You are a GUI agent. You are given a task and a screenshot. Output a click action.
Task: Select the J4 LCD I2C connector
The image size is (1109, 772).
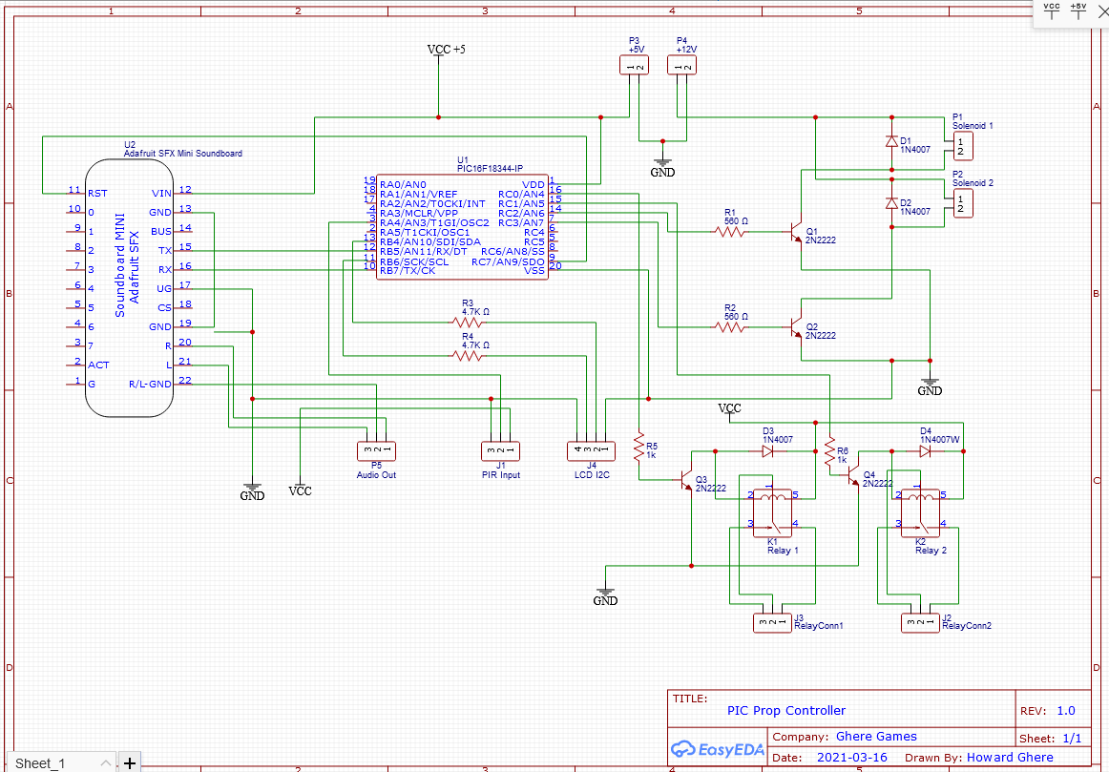[x=592, y=450]
